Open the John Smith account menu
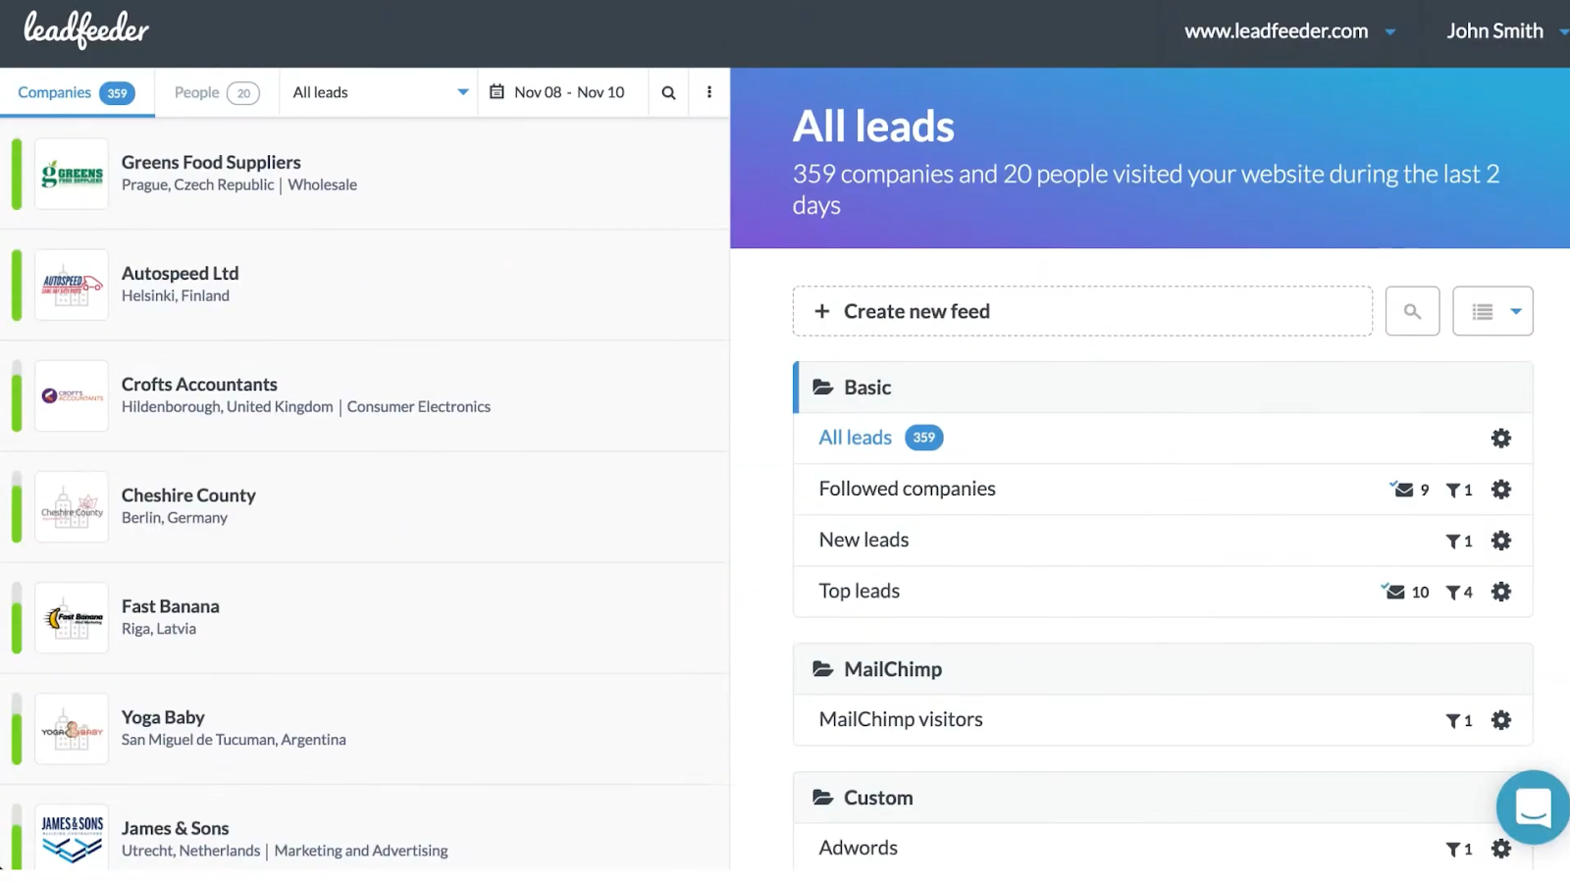The image size is (1570, 882). 1506,31
